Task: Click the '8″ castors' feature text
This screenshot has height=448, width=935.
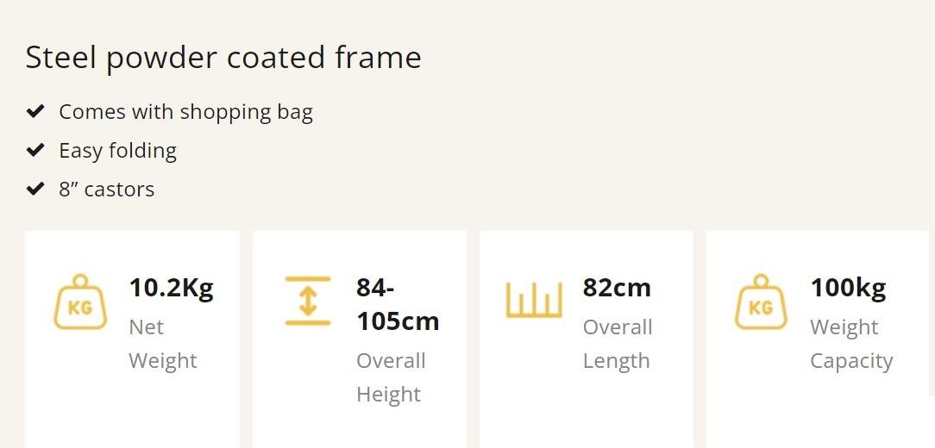Action: 106,189
